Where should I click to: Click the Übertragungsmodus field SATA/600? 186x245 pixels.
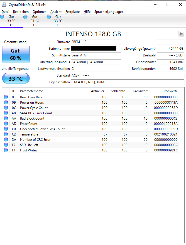pyautogui.click(x=96, y=62)
